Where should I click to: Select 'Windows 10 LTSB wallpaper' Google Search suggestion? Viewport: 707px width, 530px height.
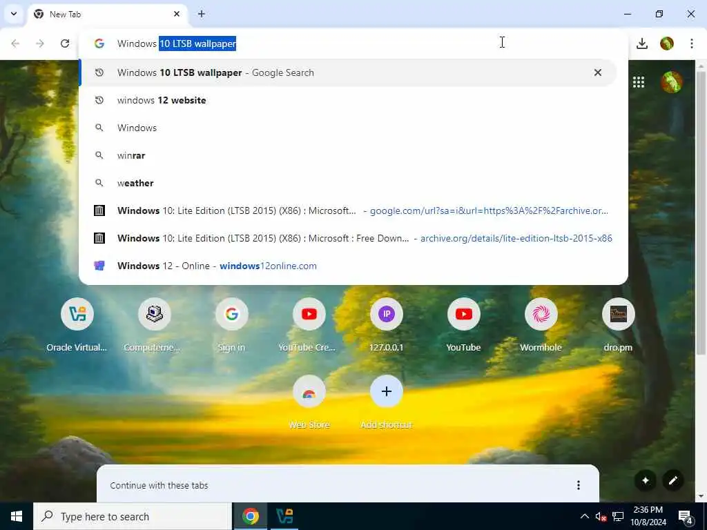click(x=347, y=72)
